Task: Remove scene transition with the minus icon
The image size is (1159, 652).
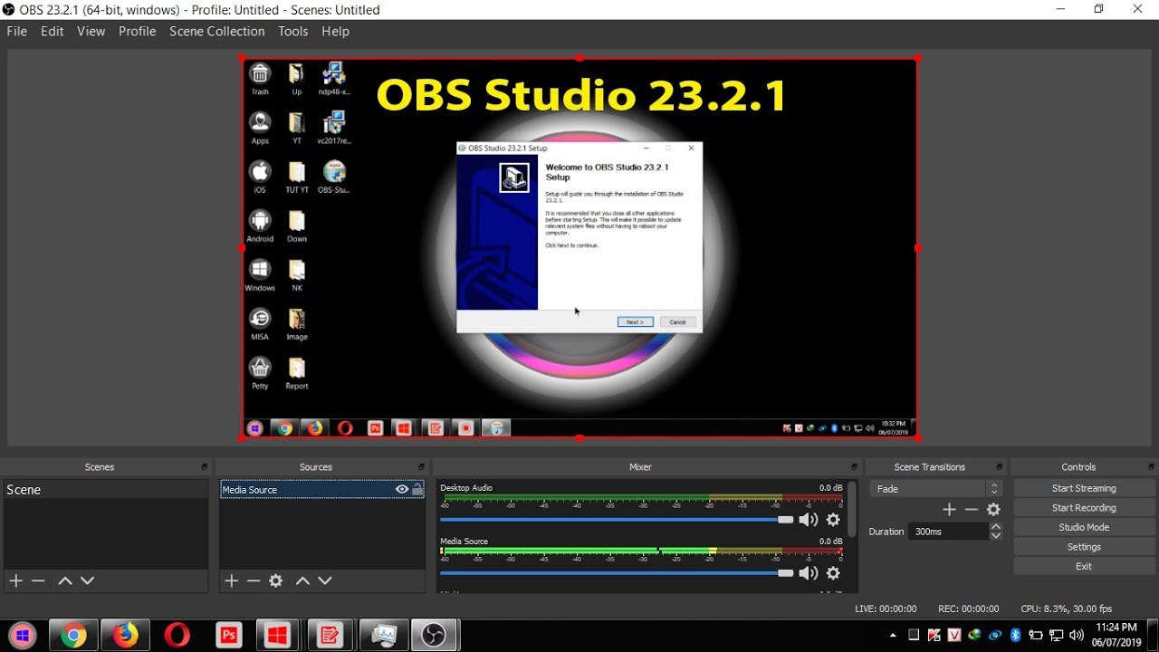Action: (x=972, y=510)
